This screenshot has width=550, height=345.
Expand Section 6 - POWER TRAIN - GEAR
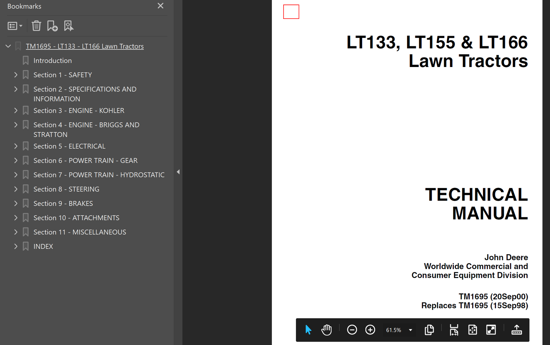tap(16, 160)
